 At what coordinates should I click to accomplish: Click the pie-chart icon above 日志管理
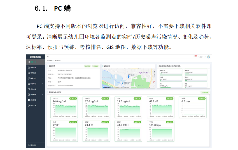[x=29, y=89]
